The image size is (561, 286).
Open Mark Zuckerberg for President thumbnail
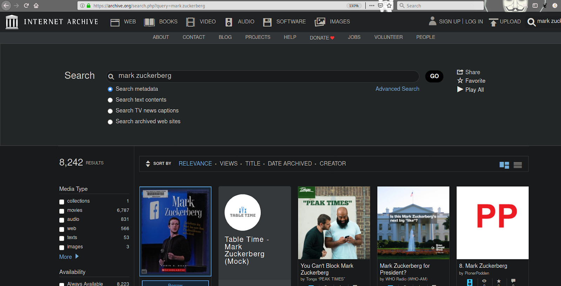[x=413, y=223]
